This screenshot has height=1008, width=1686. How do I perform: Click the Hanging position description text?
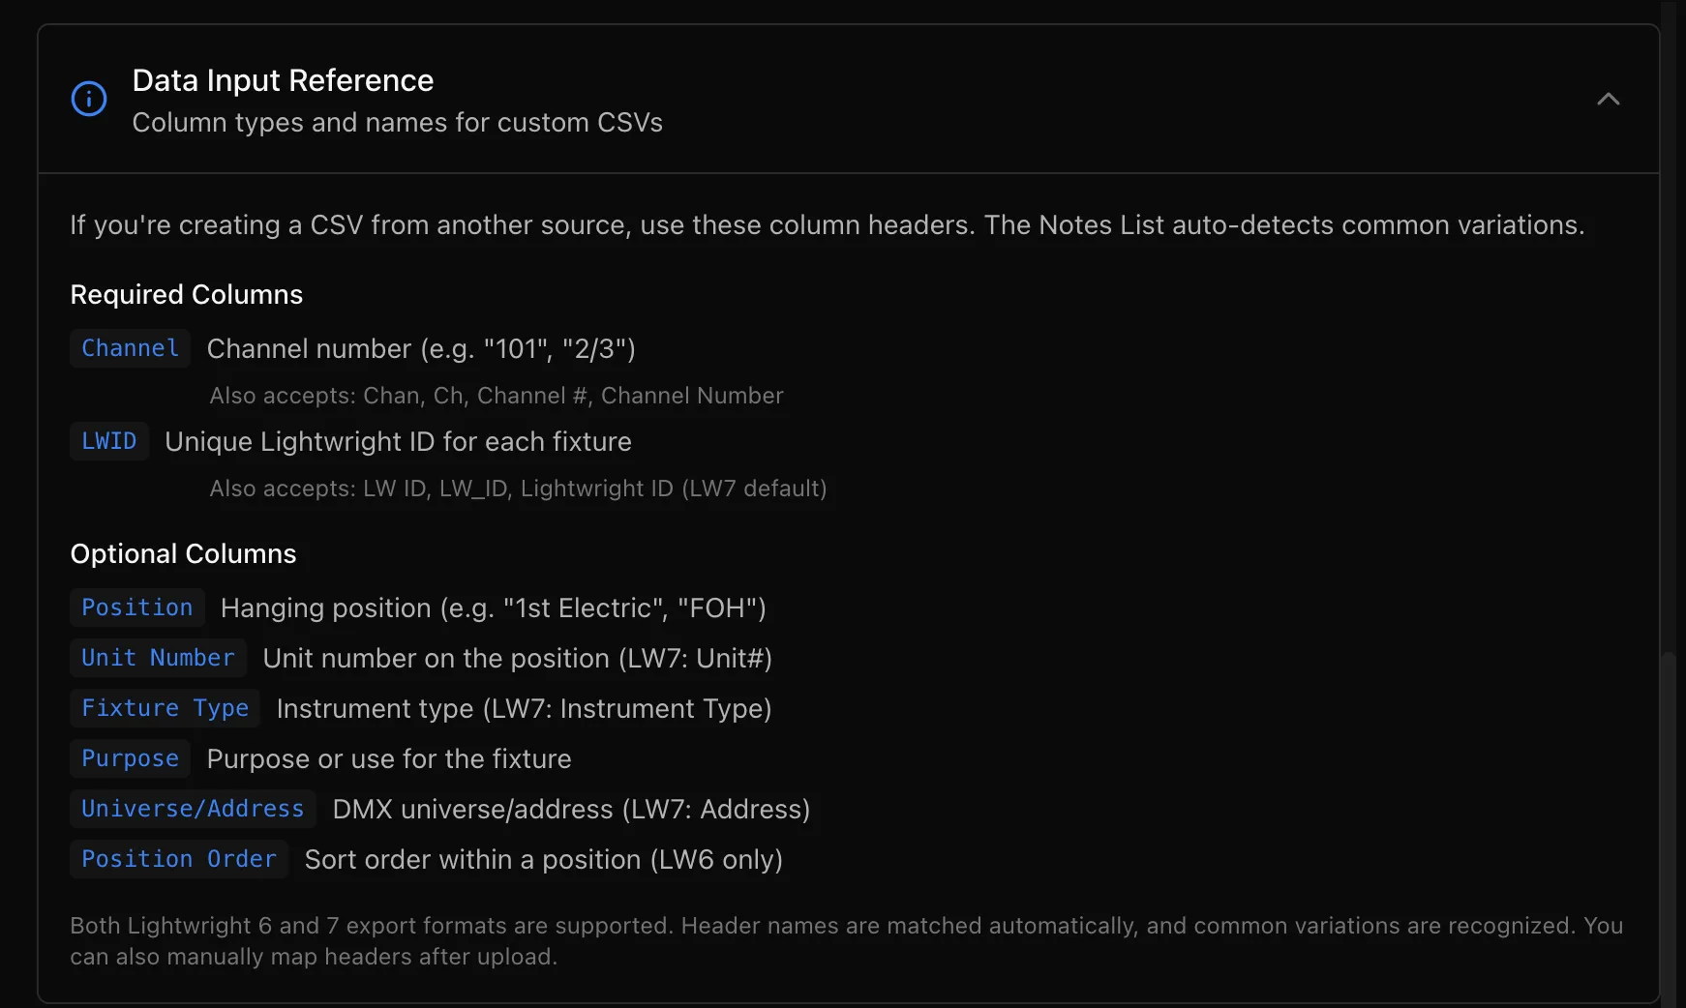click(x=494, y=608)
